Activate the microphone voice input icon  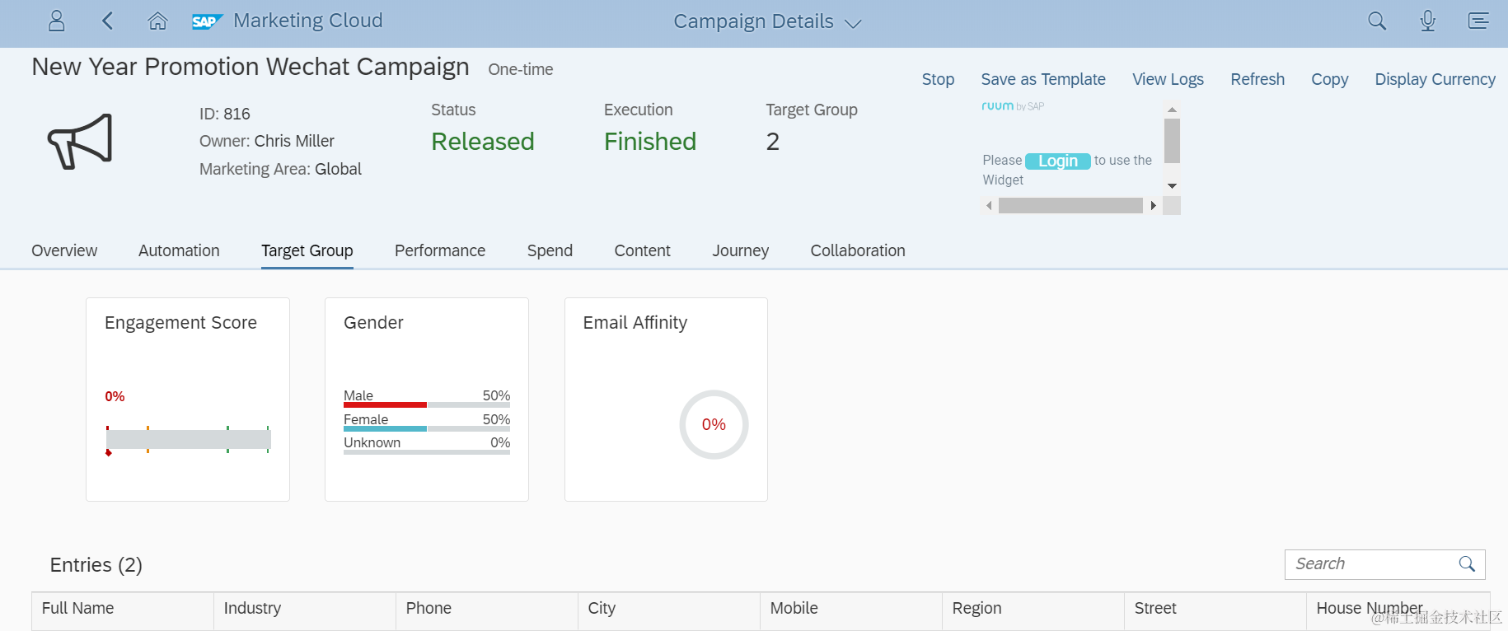coord(1428,21)
